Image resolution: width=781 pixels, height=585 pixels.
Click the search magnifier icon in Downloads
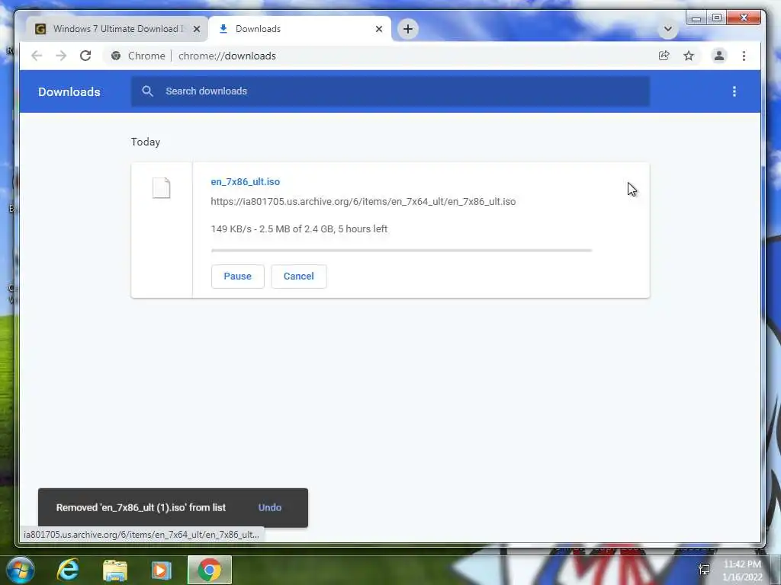147,91
